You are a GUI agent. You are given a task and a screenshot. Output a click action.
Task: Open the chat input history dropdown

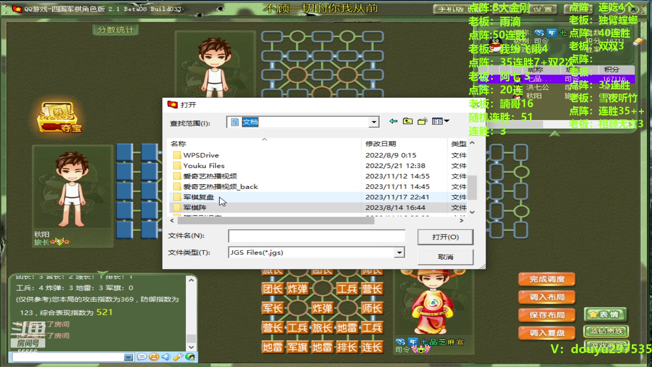tap(128, 357)
